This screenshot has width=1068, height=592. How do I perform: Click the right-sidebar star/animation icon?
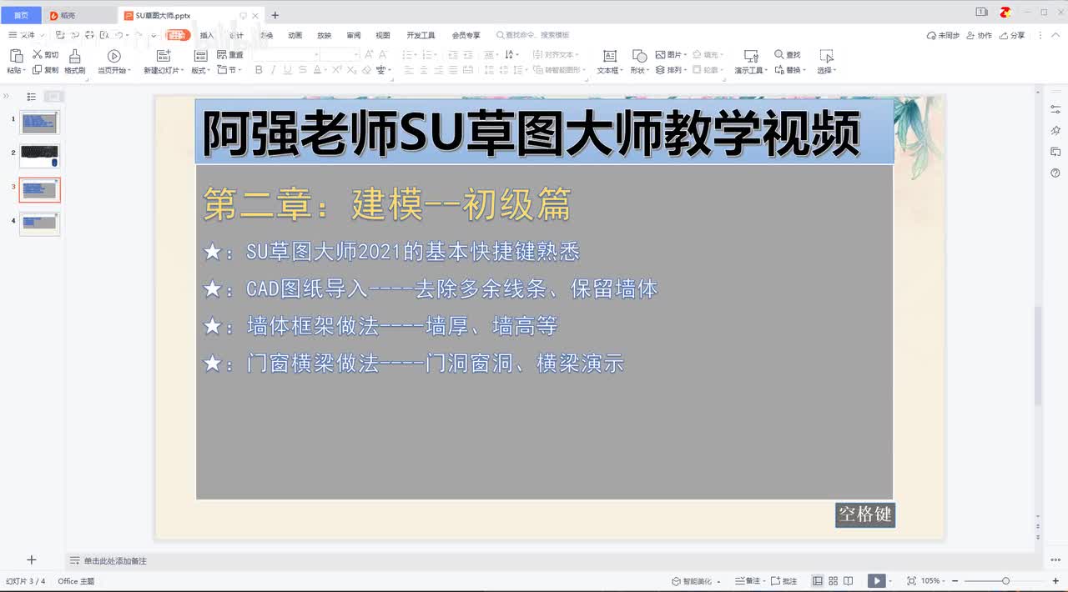pos(1055,131)
